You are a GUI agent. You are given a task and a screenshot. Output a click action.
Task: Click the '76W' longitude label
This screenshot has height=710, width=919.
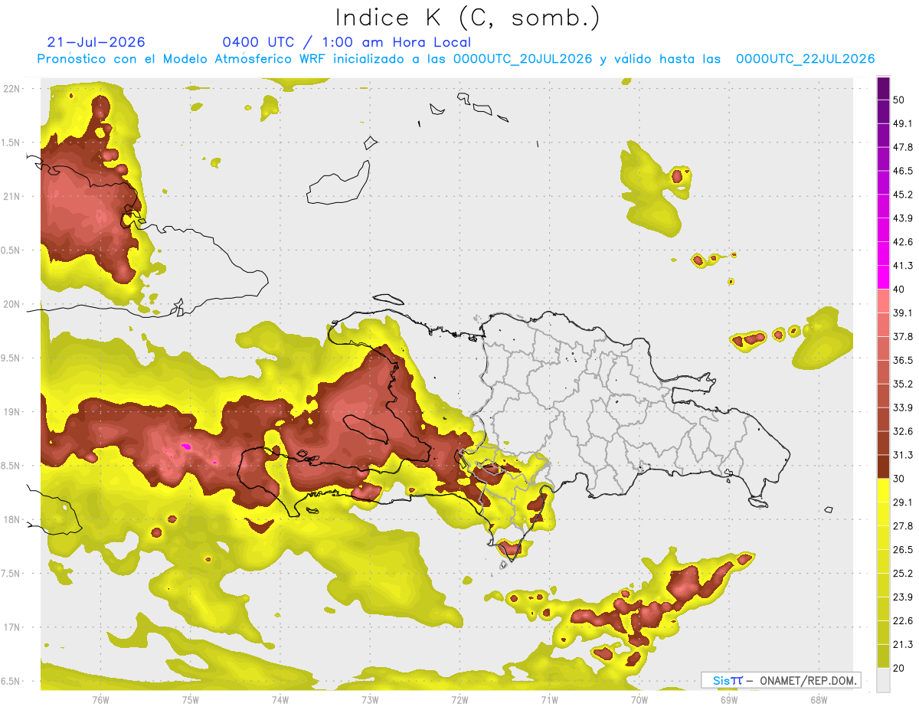point(100,699)
